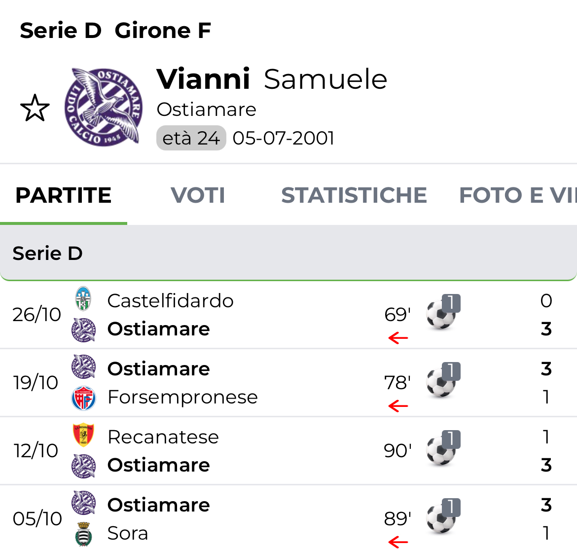Click the Ostiamare club name under player
The height and width of the screenshot is (549, 577).
(206, 110)
